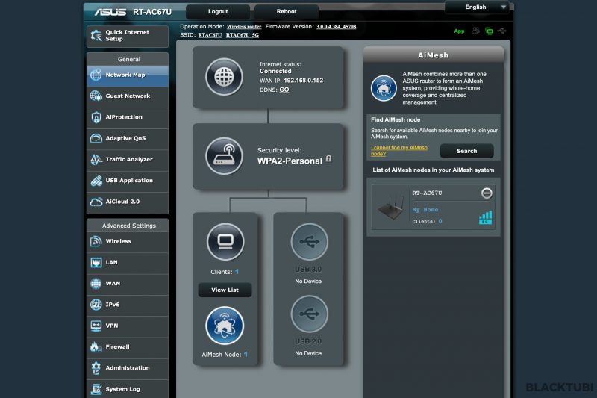Click the System Log icon
This screenshot has width=597, height=398.
point(96,389)
